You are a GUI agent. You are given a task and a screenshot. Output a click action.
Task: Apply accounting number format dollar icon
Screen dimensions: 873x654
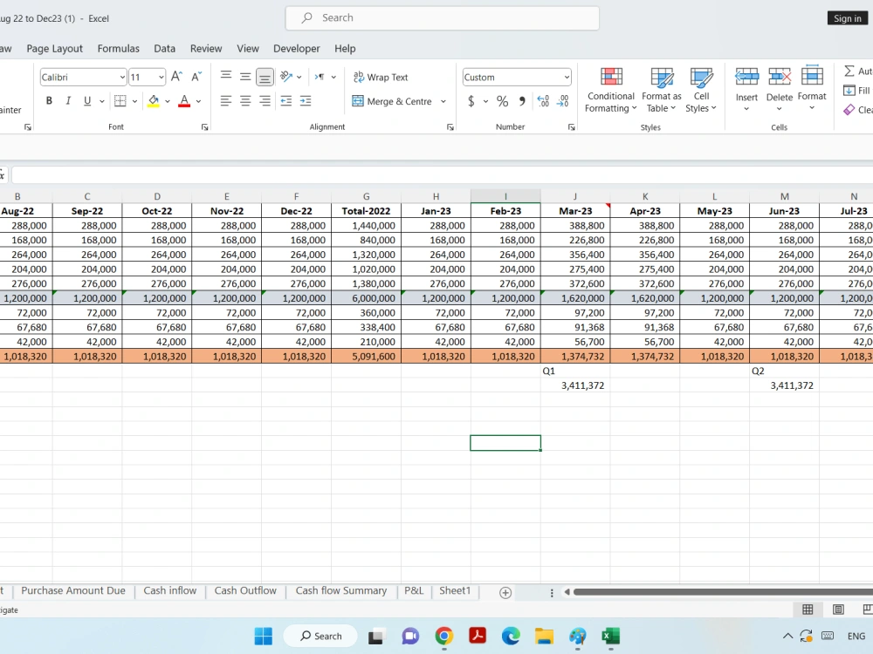471,101
